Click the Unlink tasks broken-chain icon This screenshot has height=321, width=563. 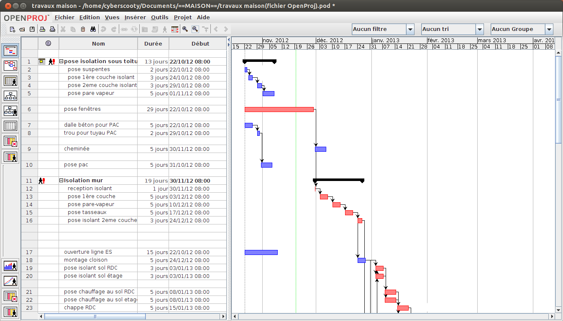pyautogui.click(x=134, y=29)
